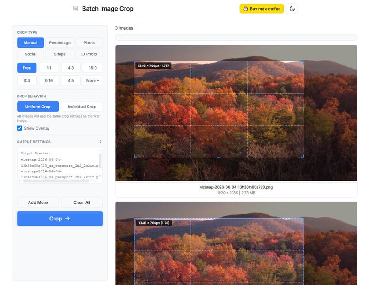Image resolution: width=369 pixels, height=285 pixels.
Task: Click the Add More button
Action: point(38,202)
